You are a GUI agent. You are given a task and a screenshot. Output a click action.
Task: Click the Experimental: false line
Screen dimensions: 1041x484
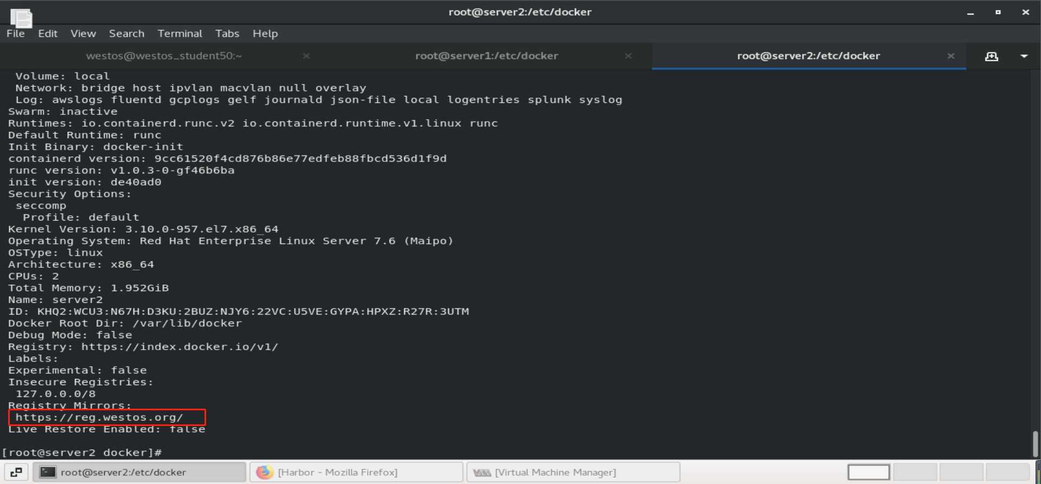77,371
